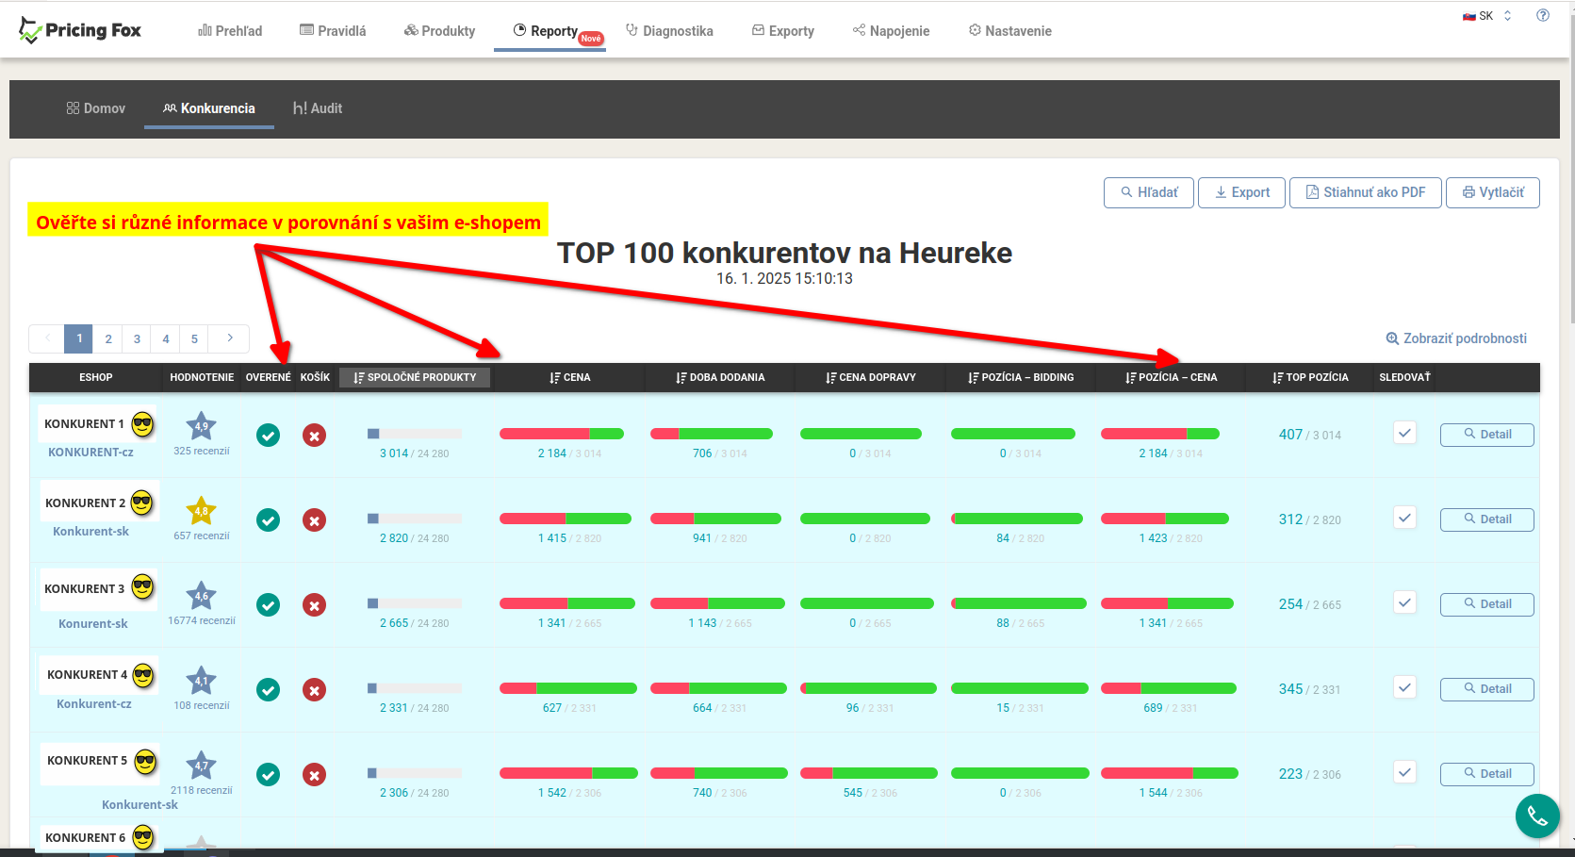Open Detail for KONKURENT 4
1575x857 pixels.
(1486, 689)
